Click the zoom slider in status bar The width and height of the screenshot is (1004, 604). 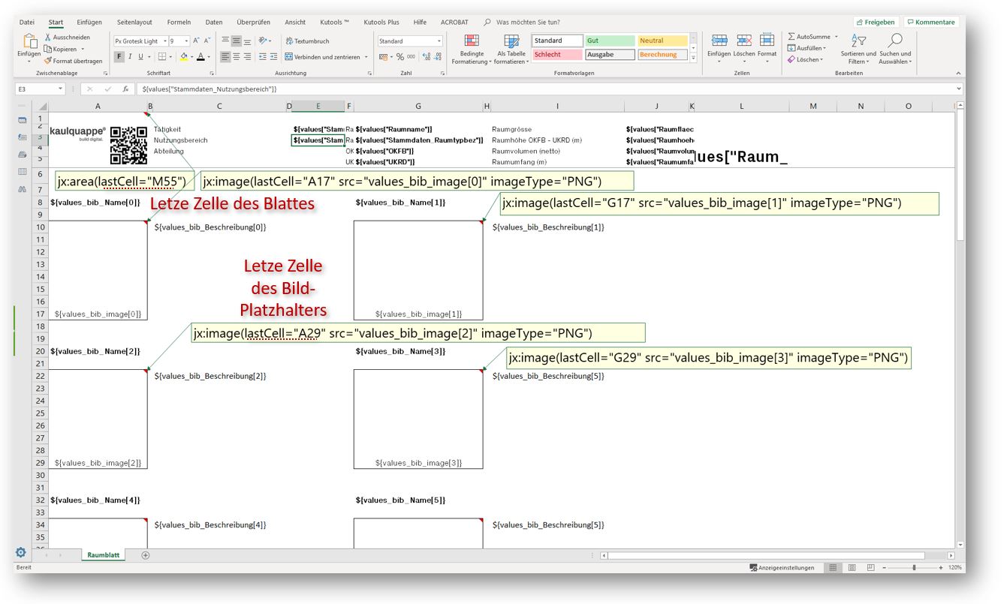(x=913, y=568)
